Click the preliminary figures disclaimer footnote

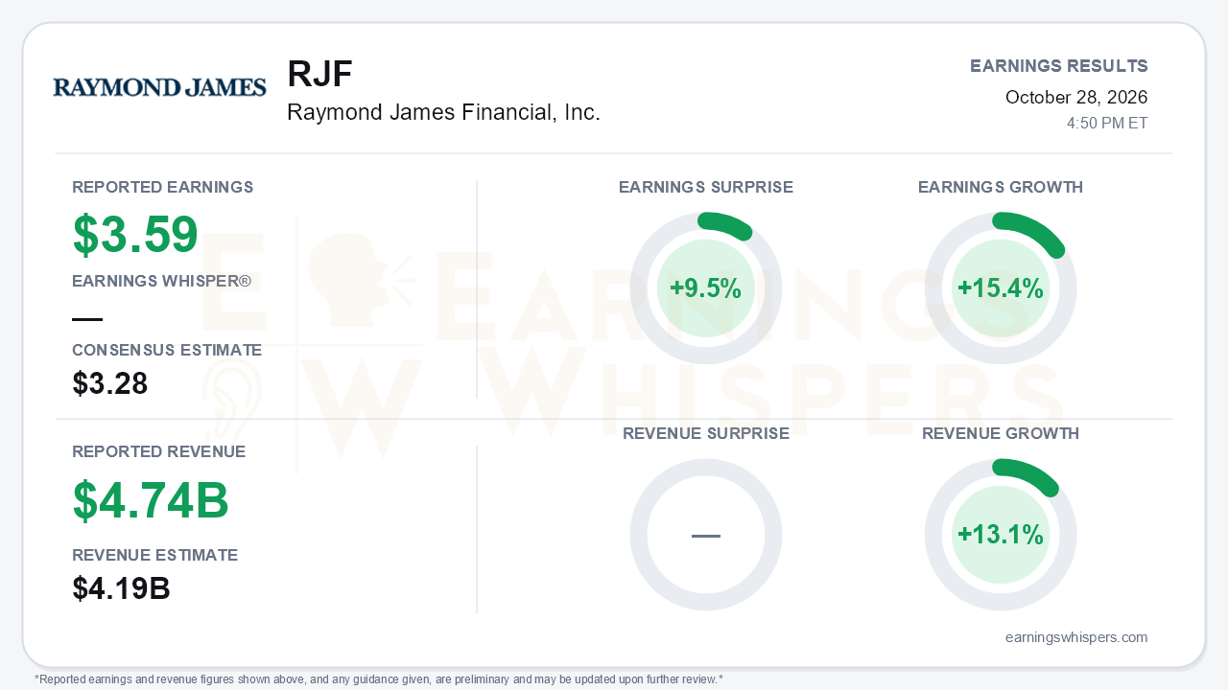379,679
